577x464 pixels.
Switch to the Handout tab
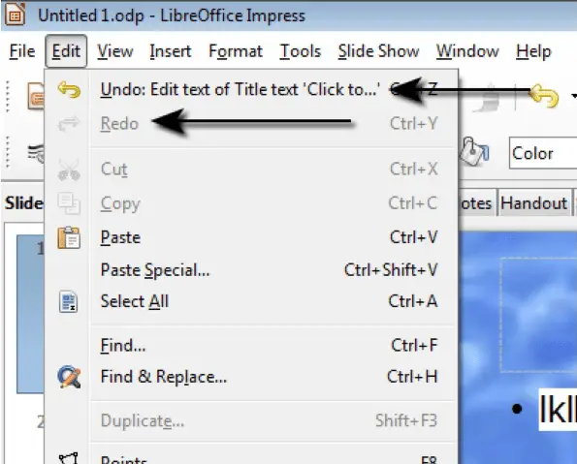533,203
